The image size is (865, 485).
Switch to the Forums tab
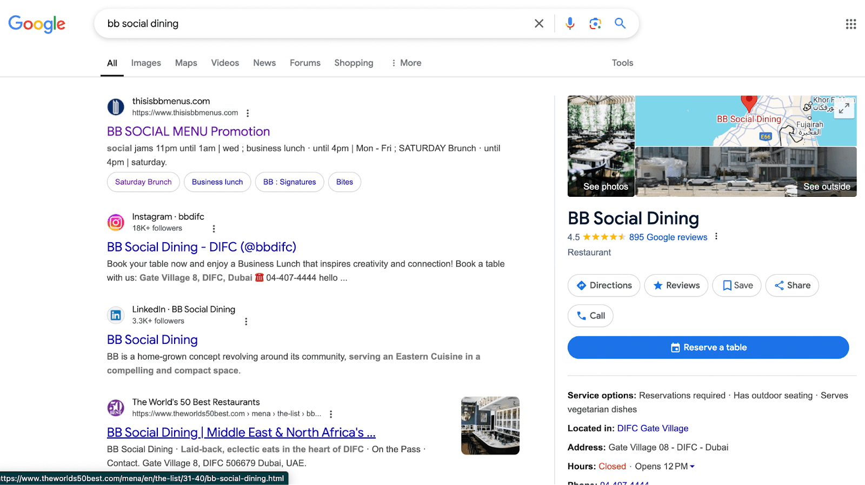[x=305, y=63]
